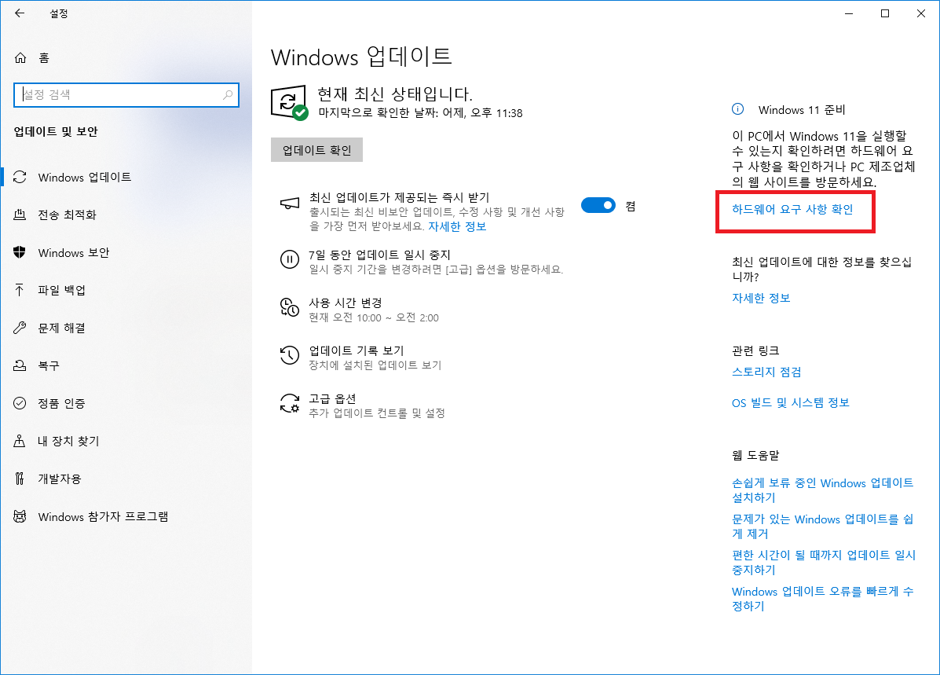Click the 문제 해결 wrench icon
The width and height of the screenshot is (940, 675).
click(x=20, y=328)
